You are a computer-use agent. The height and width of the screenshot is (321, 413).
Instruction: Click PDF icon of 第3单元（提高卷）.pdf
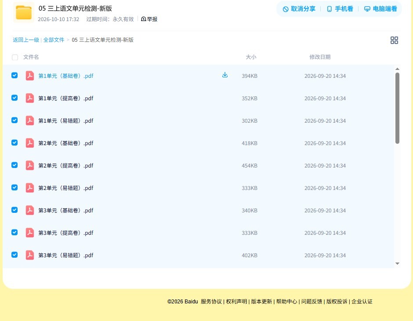tap(30, 233)
